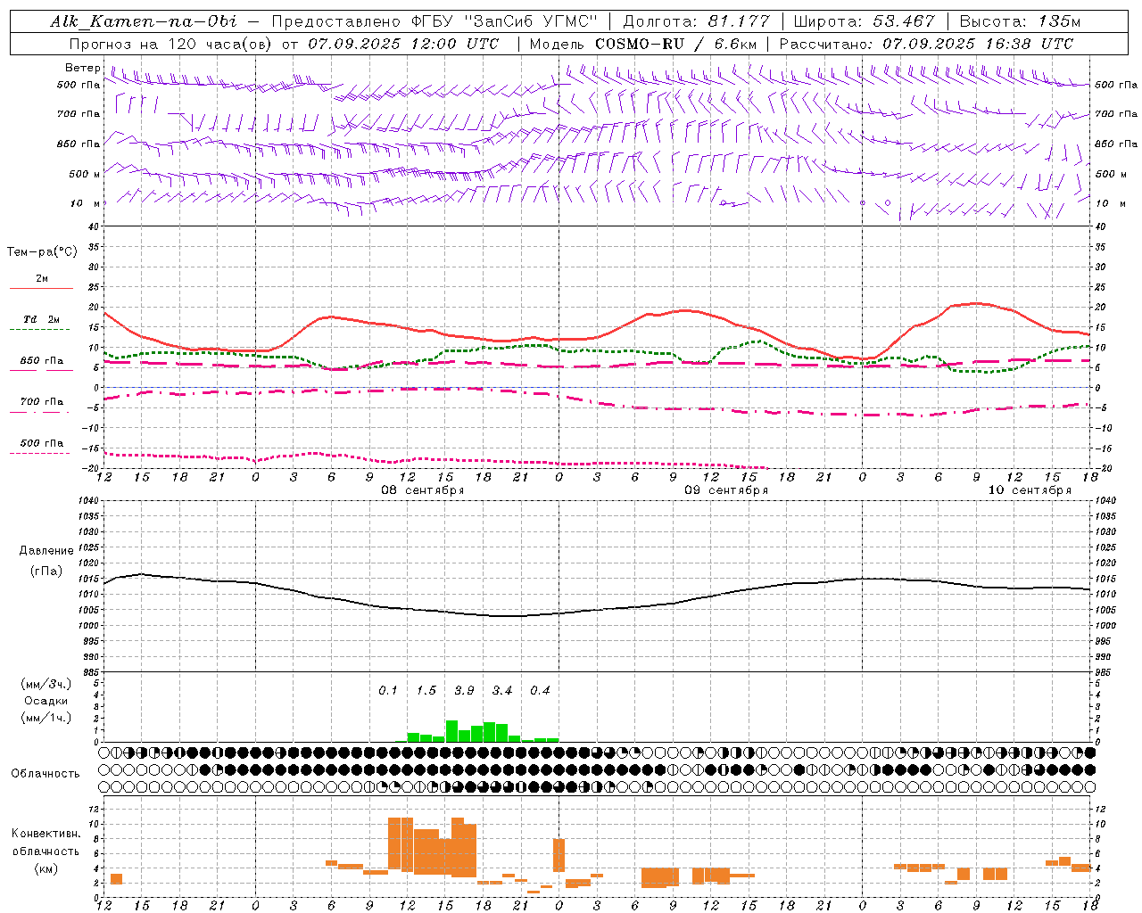Click the 3-hour precipitation value 3.9
Screen dimensions: 1142x913
click(x=464, y=691)
